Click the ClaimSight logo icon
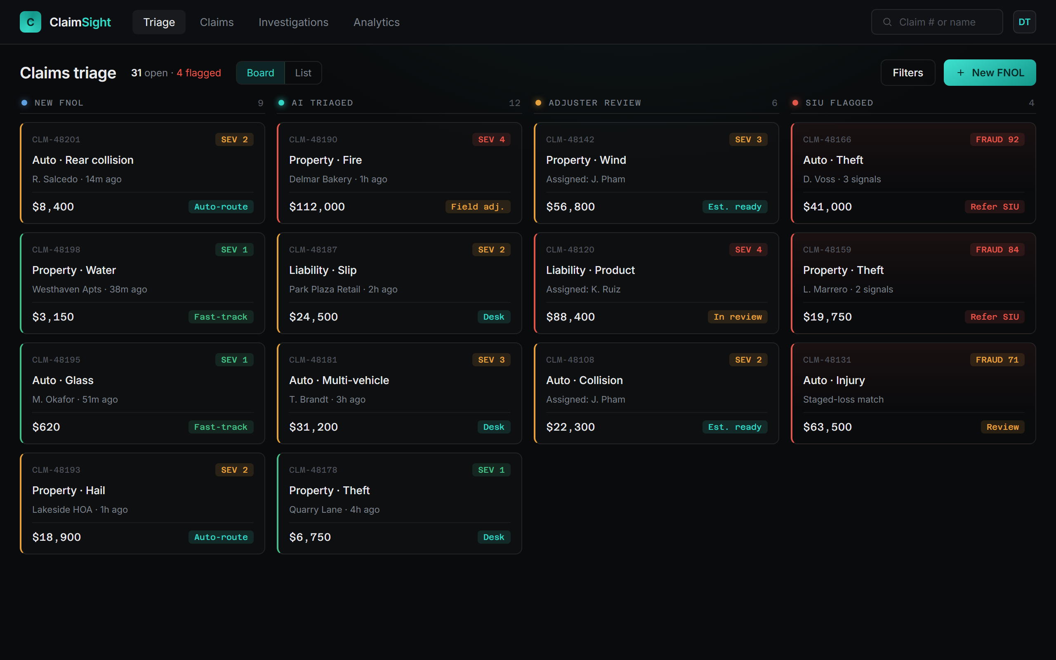This screenshot has width=1056, height=660. [31, 22]
